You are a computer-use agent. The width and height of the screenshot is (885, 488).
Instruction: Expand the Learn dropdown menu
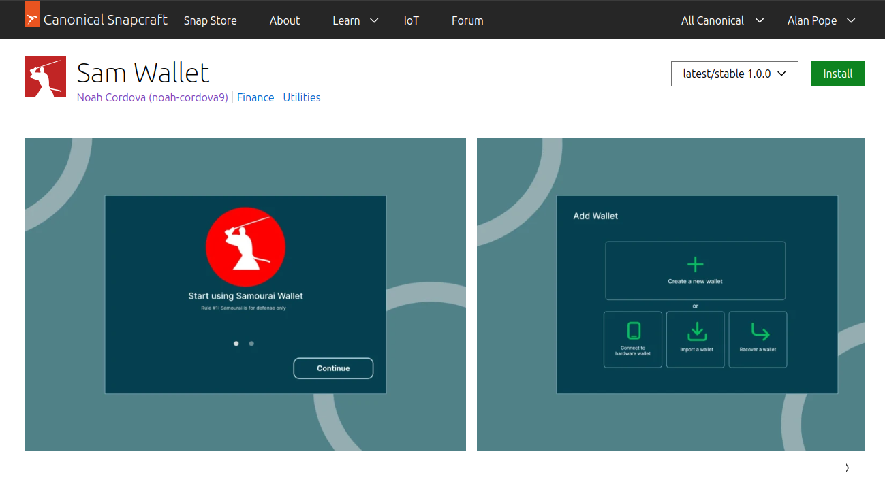coord(355,20)
